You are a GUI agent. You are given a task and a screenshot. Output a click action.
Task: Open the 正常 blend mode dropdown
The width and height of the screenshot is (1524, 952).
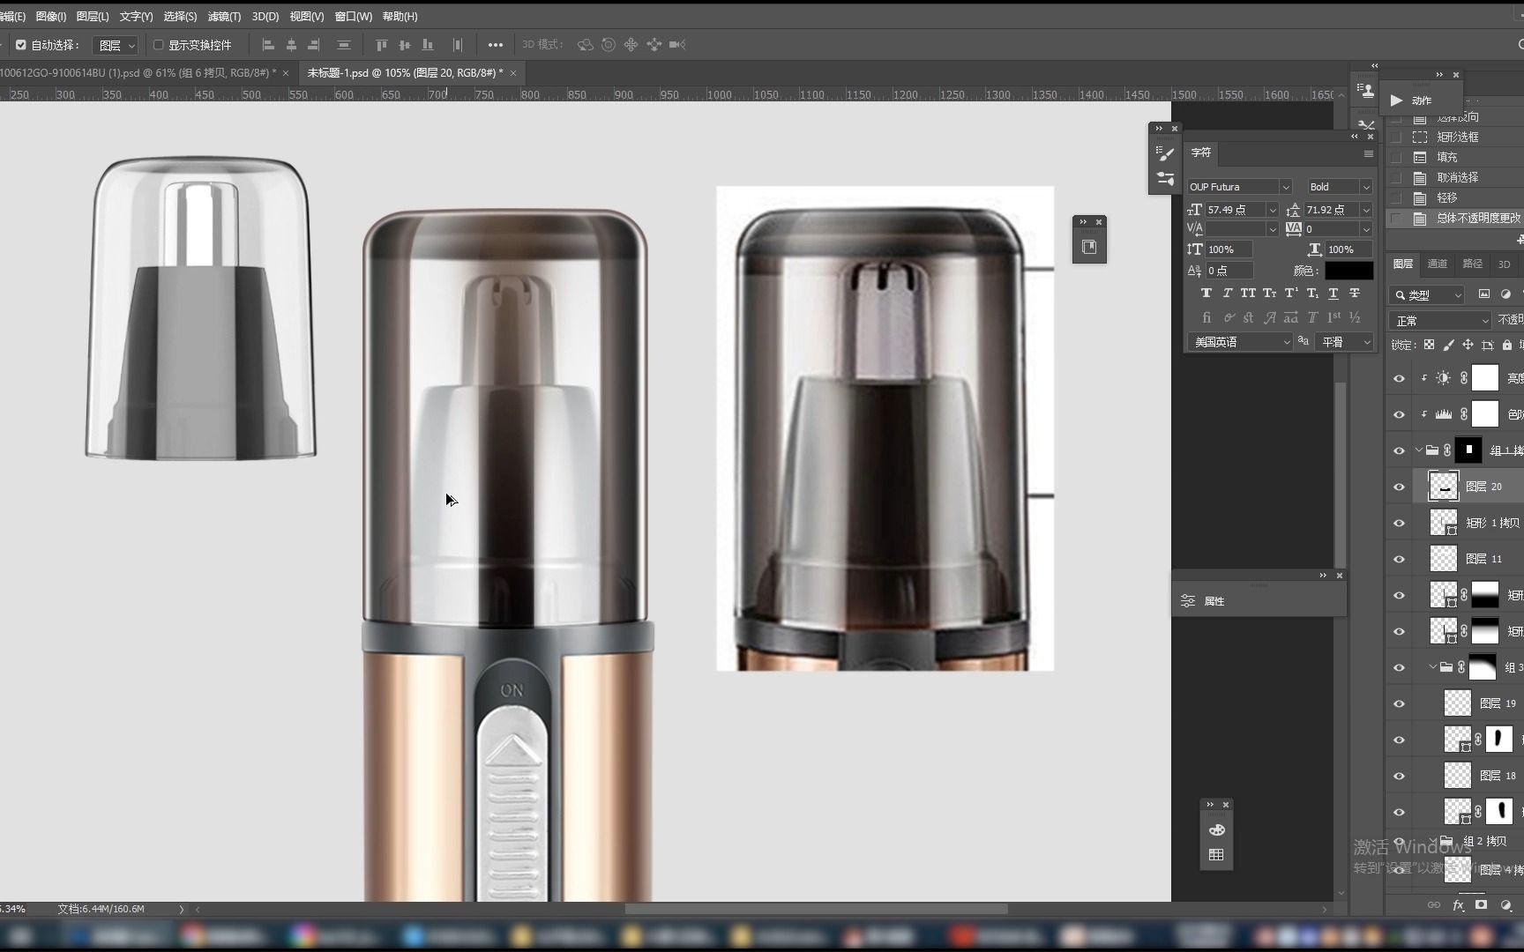(1439, 321)
